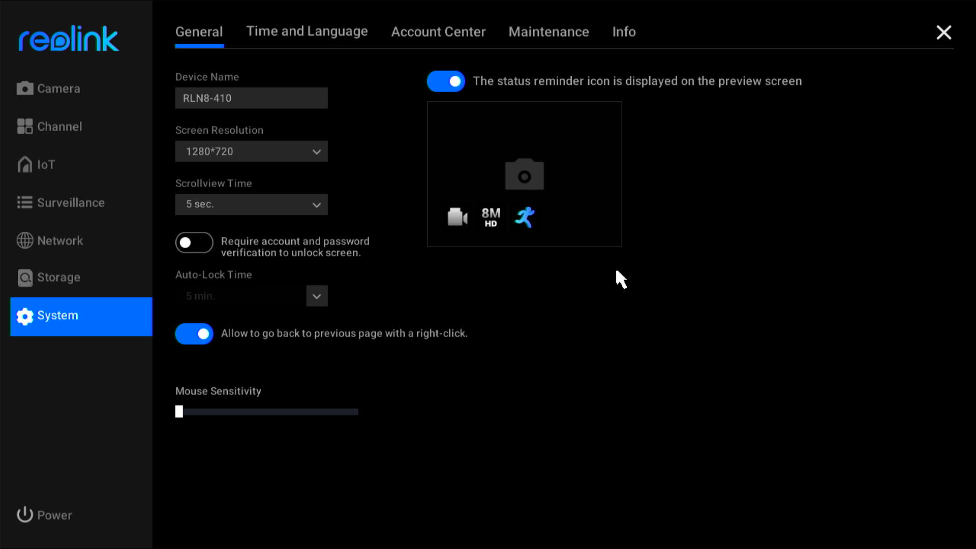Image resolution: width=976 pixels, height=549 pixels.
Task: Click the 'Screen Resolution' label
Action: 219,130
